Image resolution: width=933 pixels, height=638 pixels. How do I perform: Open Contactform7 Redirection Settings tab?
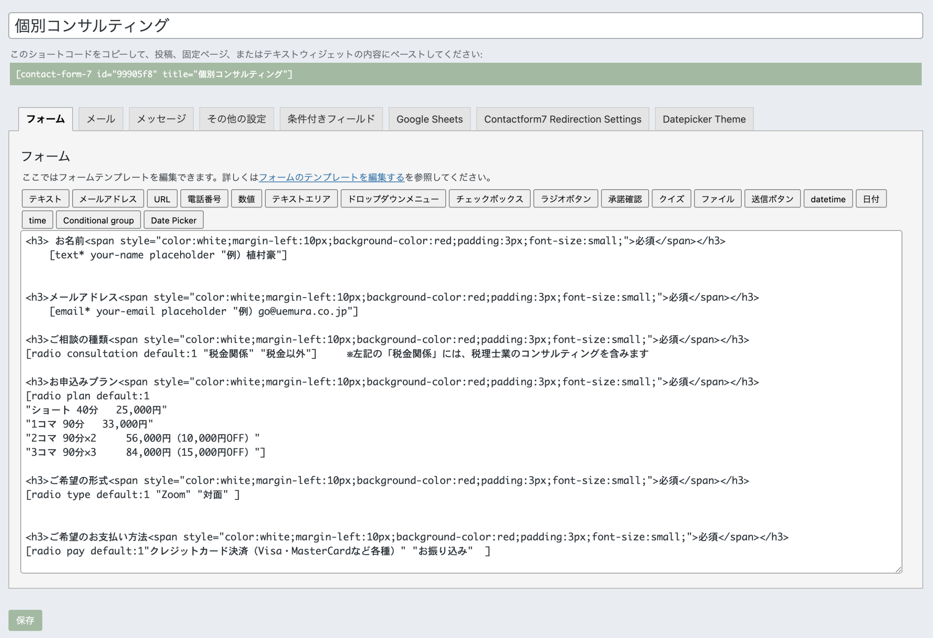[562, 119]
